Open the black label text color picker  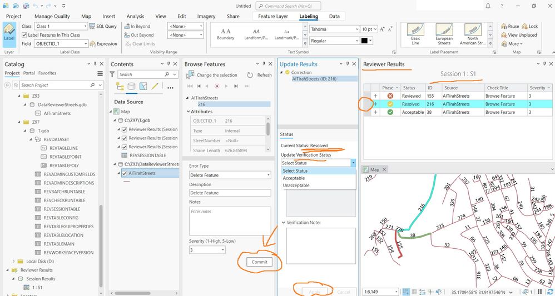coord(366,41)
